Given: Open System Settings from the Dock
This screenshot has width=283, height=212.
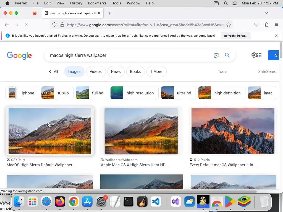Looking at the screenshot, I should 101,201.
